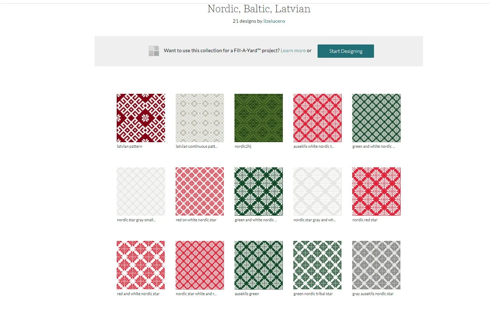This screenshot has width=490, height=313.
Task: Open the Learn more link
Action: click(293, 50)
